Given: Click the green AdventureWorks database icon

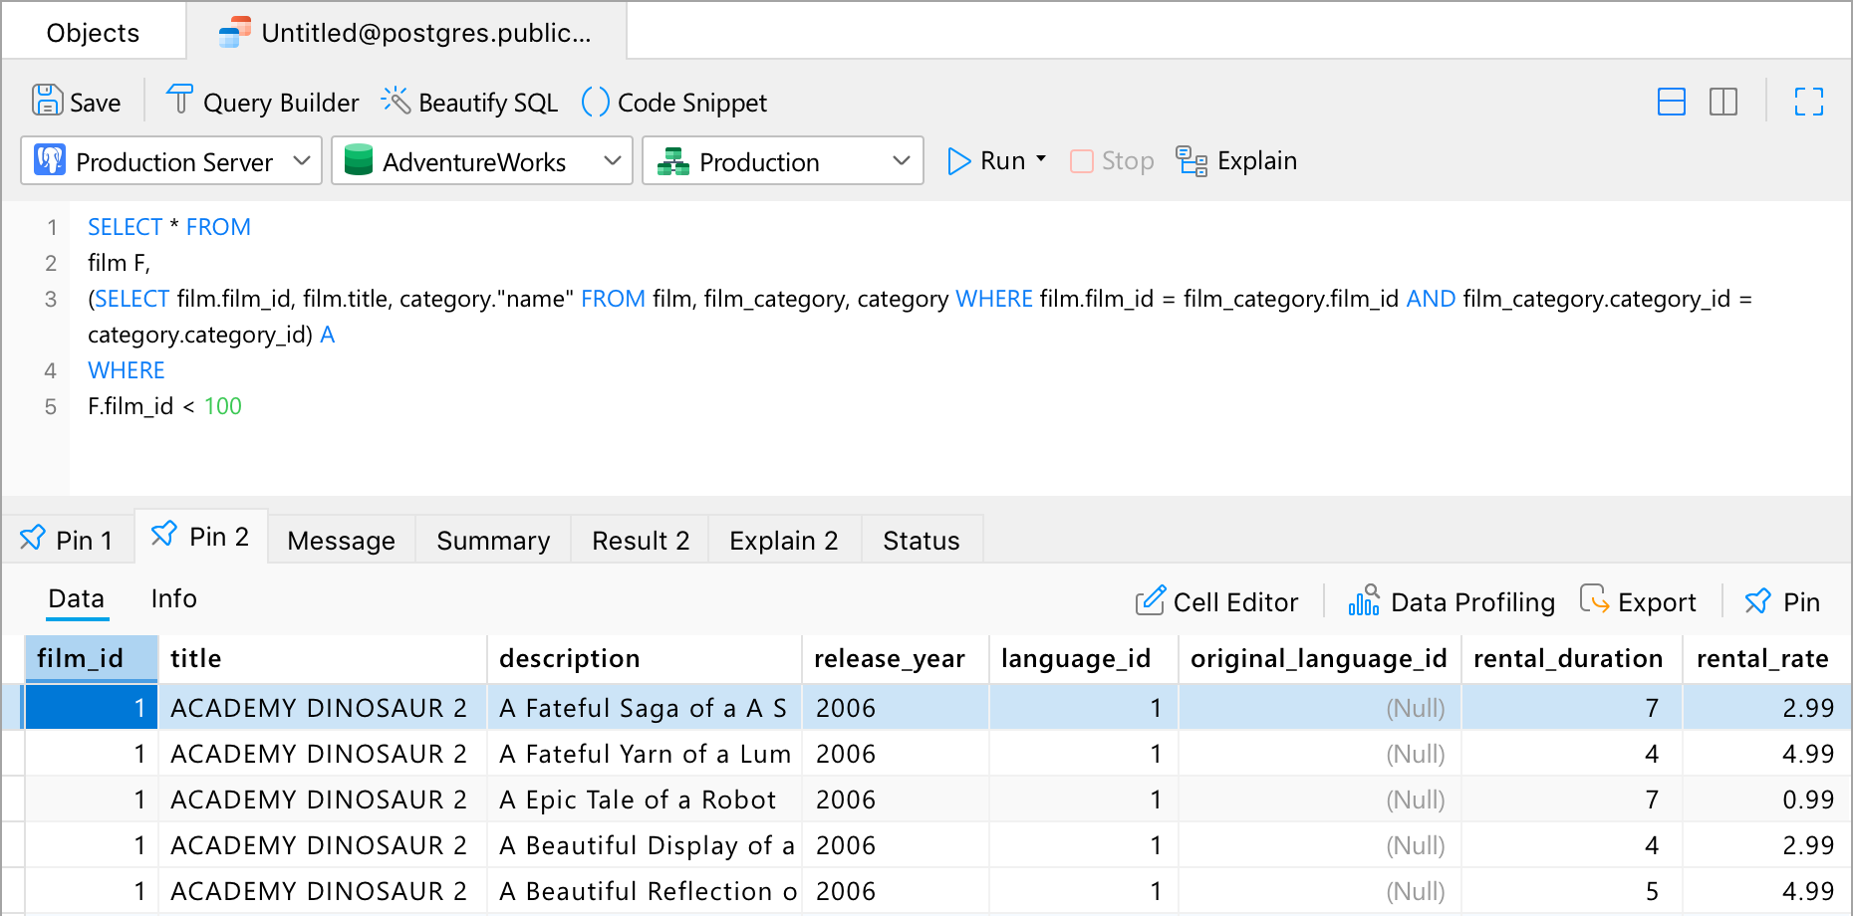Looking at the screenshot, I should (x=359, y=160).
